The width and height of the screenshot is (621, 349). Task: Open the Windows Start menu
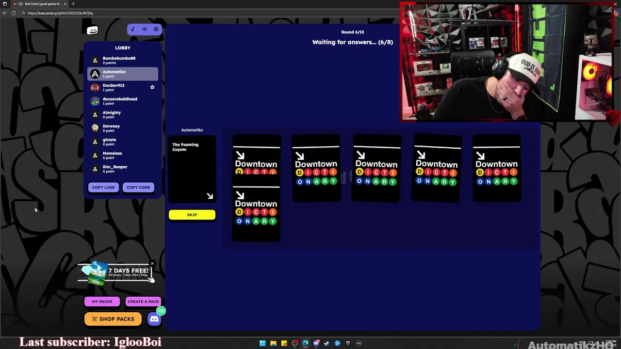click(x=262, y=343)
